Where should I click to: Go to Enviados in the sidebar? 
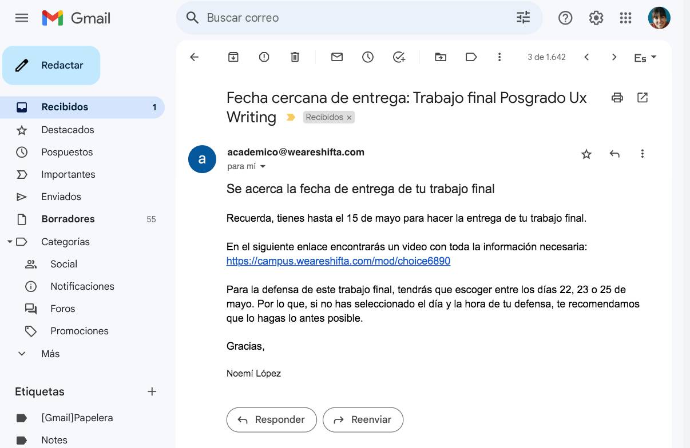61,197
